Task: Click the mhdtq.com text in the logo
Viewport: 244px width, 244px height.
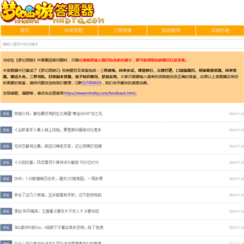Action: (x=79, y=21)
